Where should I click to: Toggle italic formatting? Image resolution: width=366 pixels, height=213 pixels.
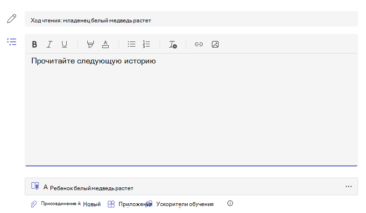[x=49, y=44]
